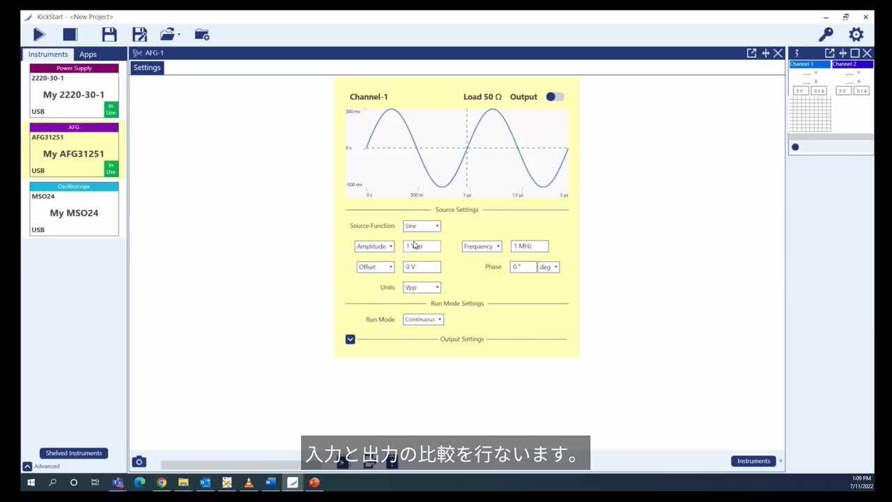Save the project with the floppy disk icon

click(109, 34)
